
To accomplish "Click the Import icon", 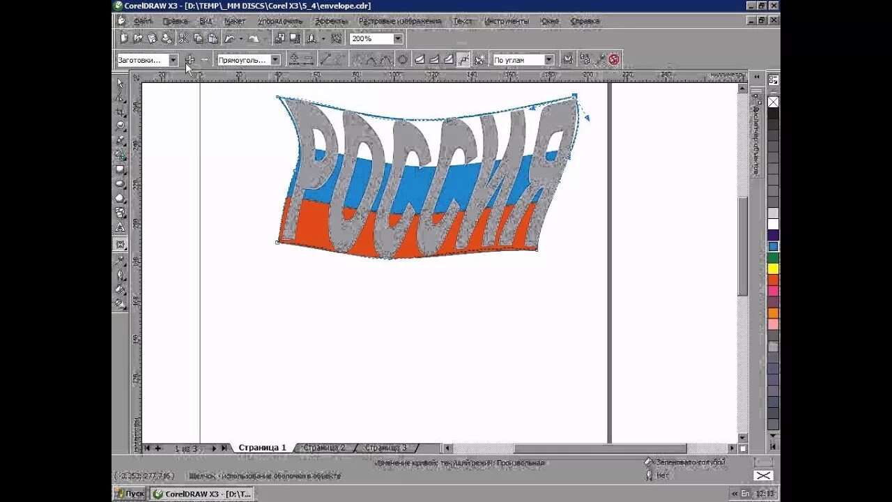I will pyautogui.click(x=280, y=38).
